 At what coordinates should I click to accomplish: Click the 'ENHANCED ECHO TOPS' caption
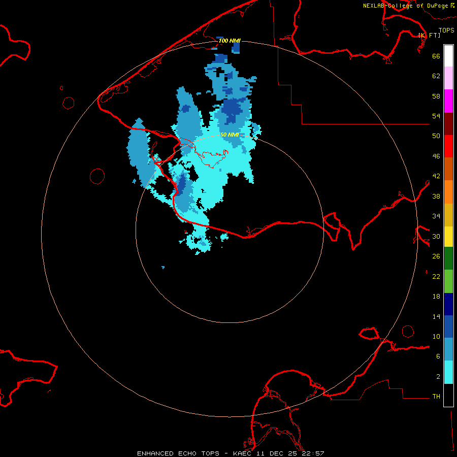[178, 453]
